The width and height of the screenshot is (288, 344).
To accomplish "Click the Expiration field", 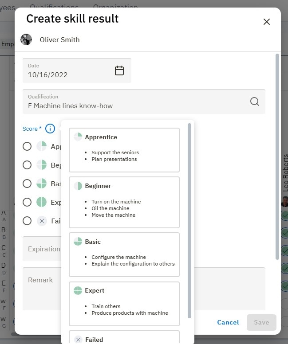I will coord(42,249).
